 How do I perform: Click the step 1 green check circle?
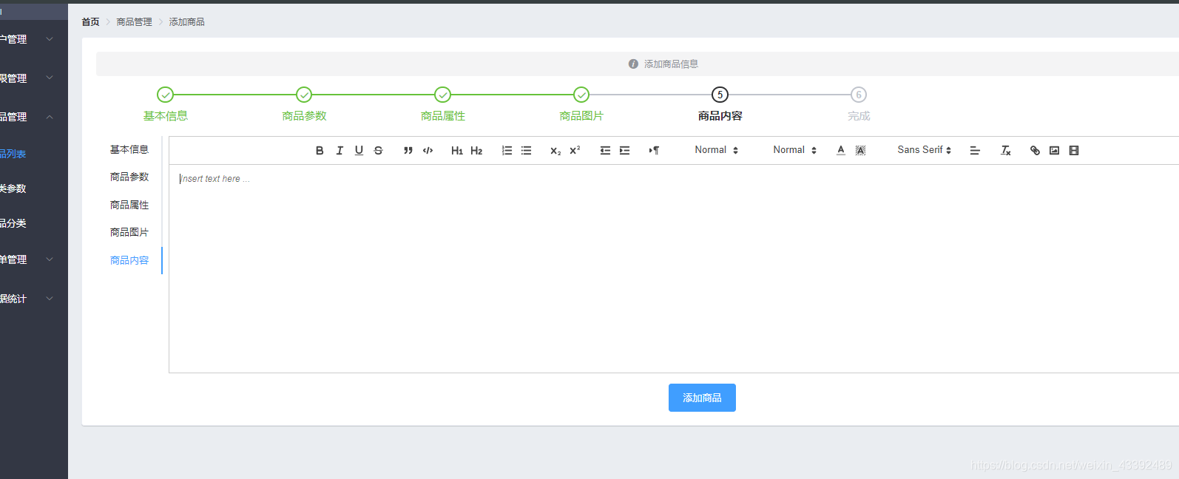click(x=165, y=95)
